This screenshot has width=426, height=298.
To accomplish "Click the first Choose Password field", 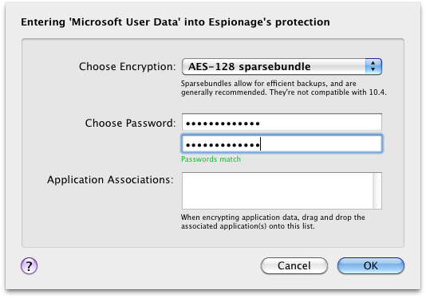I will (282, 122).
